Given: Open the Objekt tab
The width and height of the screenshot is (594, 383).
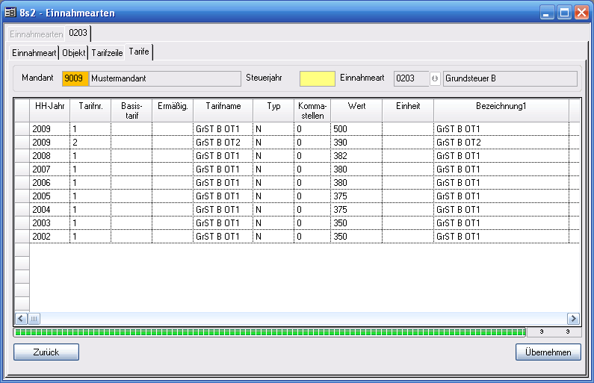Looking at the screenshot, I should click(73, 52).
